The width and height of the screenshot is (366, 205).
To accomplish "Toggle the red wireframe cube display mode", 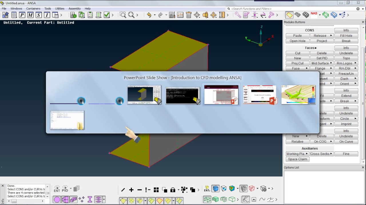I will [x=252, y=189].
